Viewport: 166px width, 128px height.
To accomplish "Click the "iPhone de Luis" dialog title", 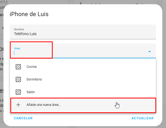I will tap(29, 14).
